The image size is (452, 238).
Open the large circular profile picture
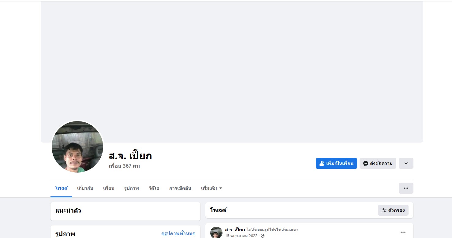(77, 147)
